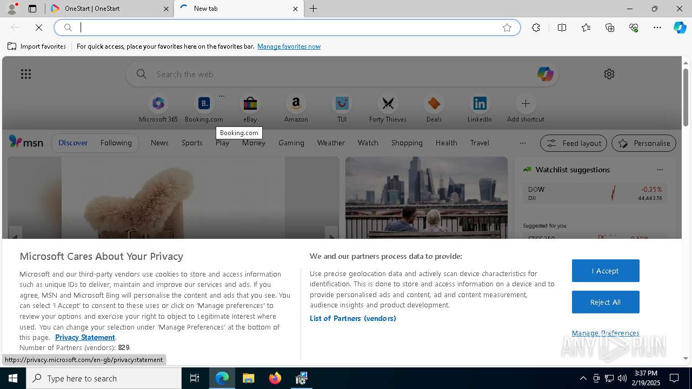
Task: Open the Copilot sidebar icon
Action: pos(680,28)
